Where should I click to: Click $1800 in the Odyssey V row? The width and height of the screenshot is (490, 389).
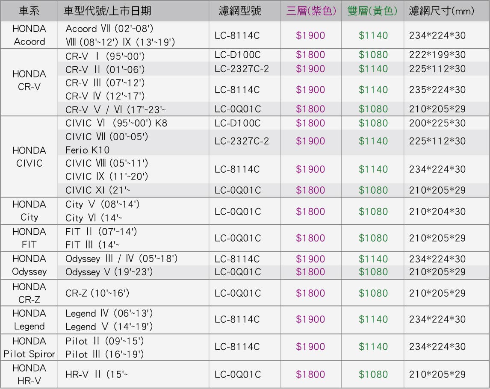point(310,272)
